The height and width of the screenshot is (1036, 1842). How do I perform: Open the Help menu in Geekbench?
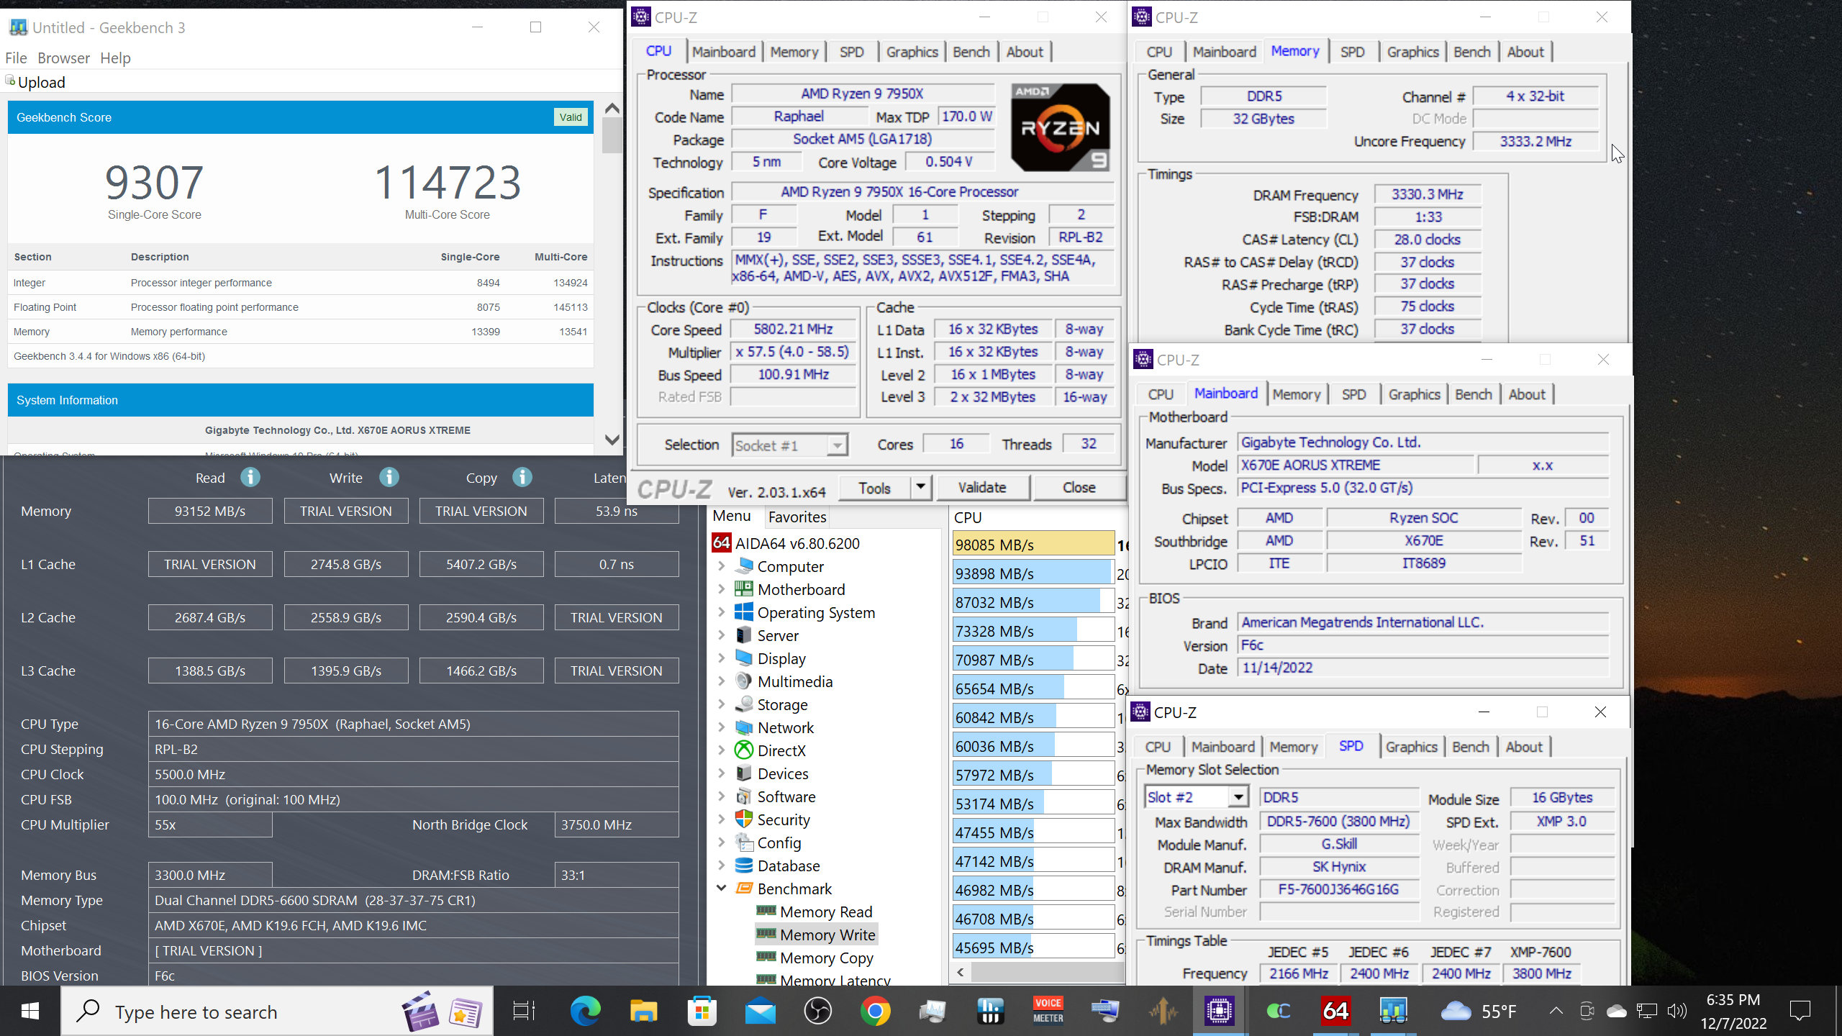tap(115, 58)
